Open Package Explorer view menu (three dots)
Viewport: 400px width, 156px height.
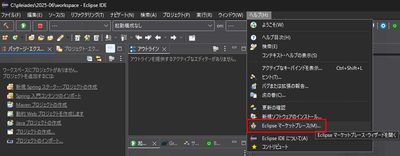tap(121, 59)
